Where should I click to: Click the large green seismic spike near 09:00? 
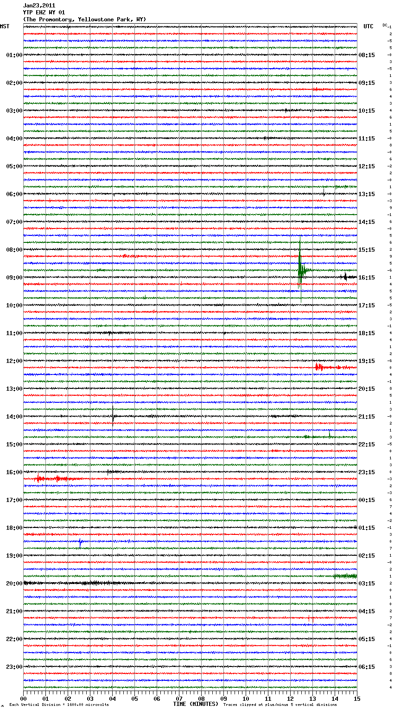[300, 269]
